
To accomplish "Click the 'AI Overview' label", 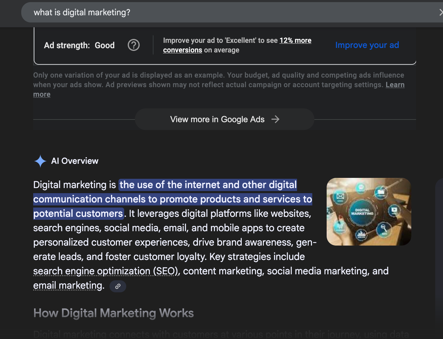I will click(75, 161).
